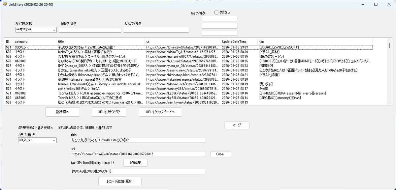Click the url cell for nanasino000774
This screenshot has height=190, width=396.
click(182, 57)
